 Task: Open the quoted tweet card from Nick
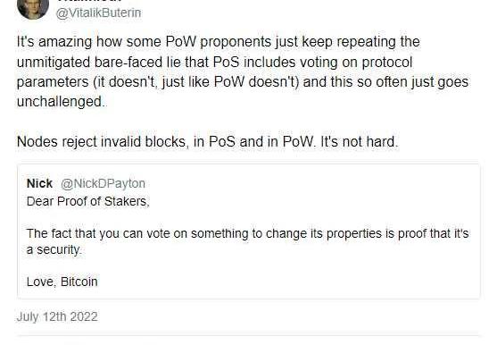tap(249, 231)
